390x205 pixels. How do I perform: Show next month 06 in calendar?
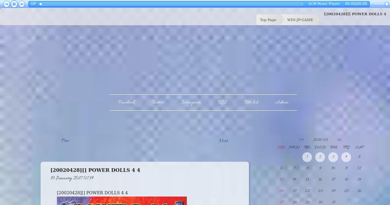(339, 140)
